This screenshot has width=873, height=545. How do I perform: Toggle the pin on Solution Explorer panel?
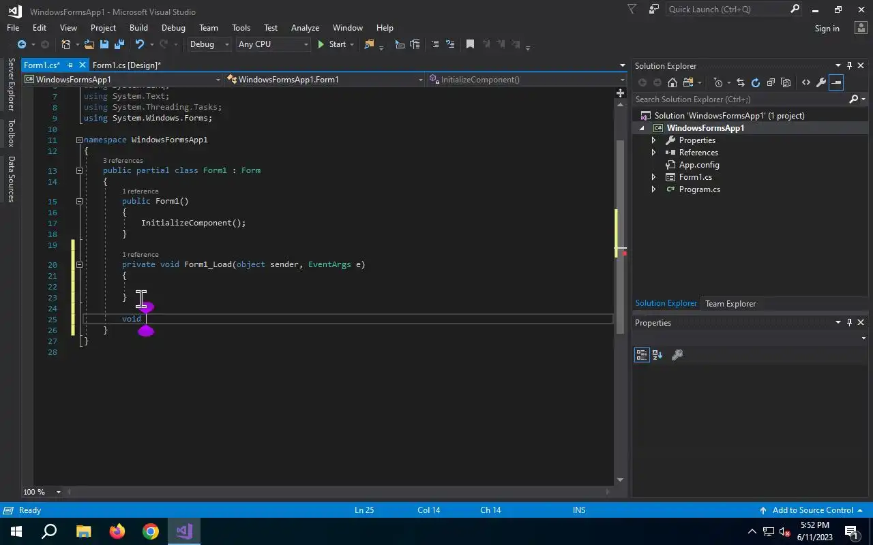[x=849, y=65]
